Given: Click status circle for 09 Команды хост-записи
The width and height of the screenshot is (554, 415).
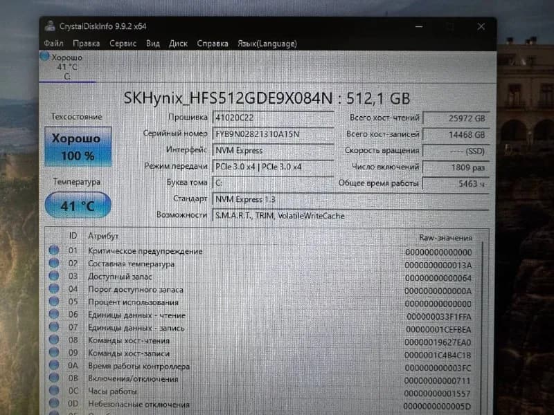Looking at the screenshot, I should click(x=54, y=352).
